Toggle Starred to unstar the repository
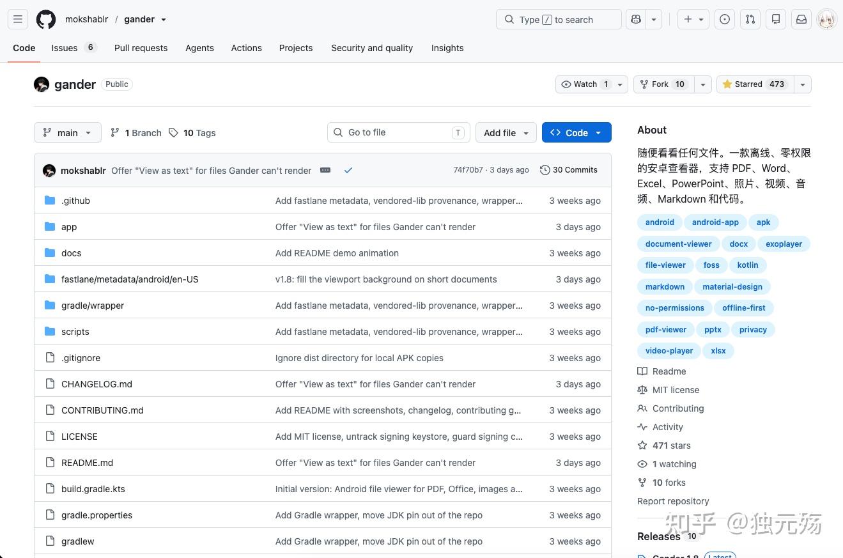The height and width of the screenshot is (558, 843). (x=755, y=84)
